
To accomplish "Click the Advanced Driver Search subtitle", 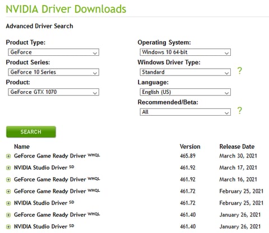I will coord(39,26).
